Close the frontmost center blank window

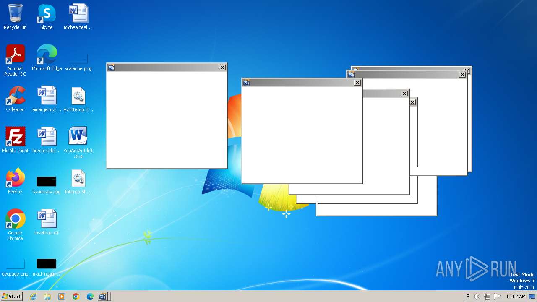[x=357, y=82]
